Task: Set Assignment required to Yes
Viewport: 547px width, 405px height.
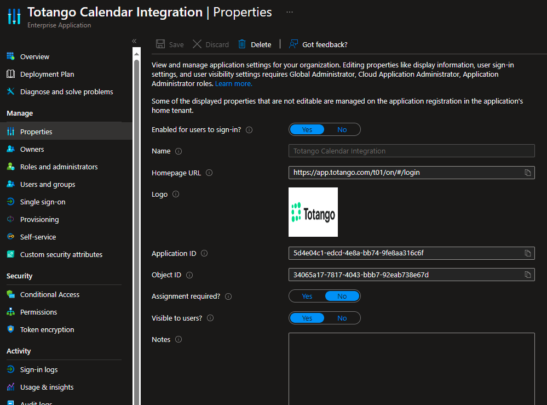Action: tap(307, 296)
